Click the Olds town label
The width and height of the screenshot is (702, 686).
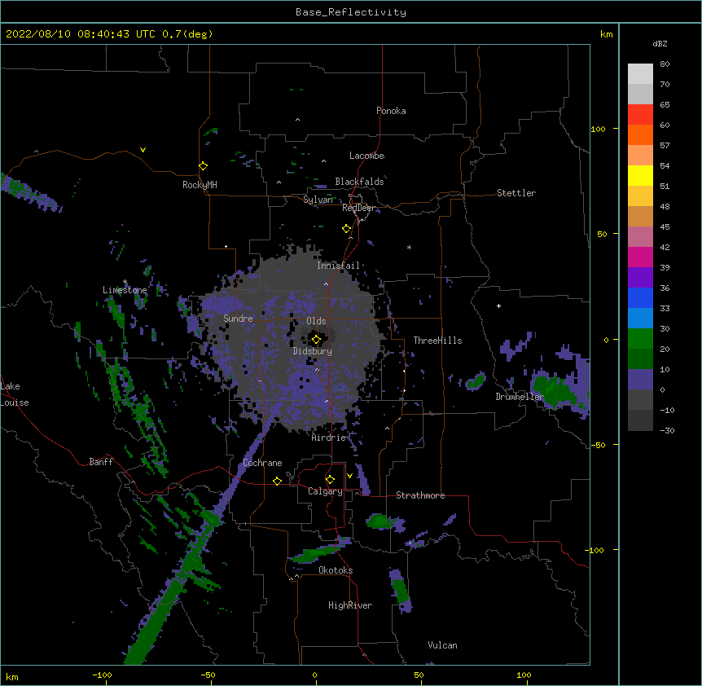(316, 321)
